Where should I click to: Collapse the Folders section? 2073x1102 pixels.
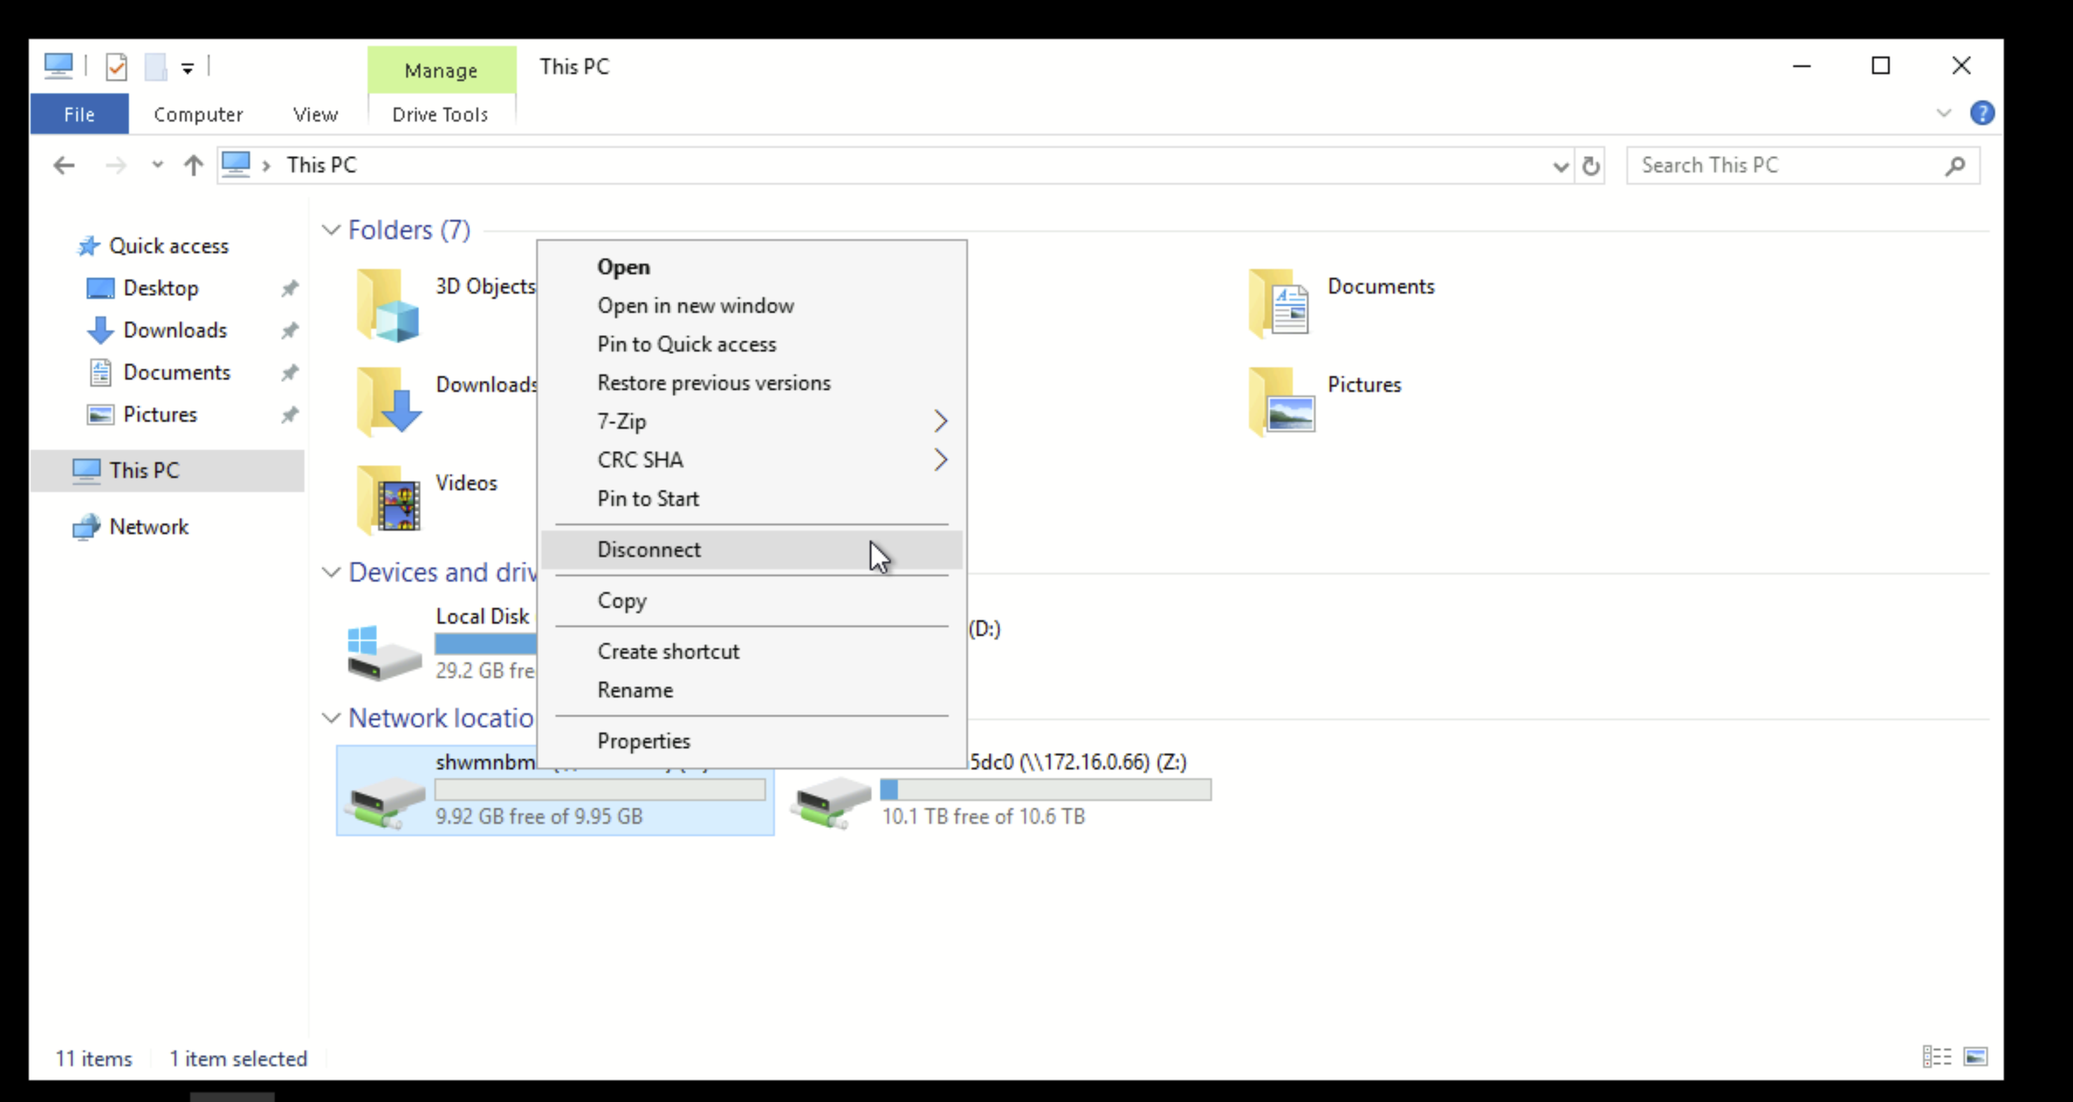coord(331,230)
